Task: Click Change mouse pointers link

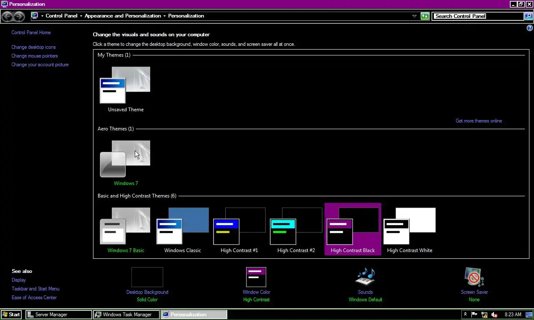Action: click(35, 56)
